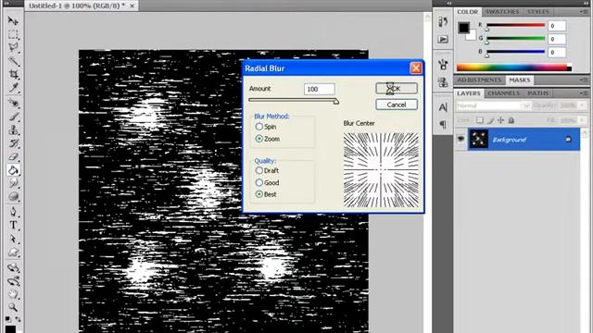Select the Horizontal Type tool
Image resolution: width=593 pixels, height=333 pixels.
click(x=13, y=225)
